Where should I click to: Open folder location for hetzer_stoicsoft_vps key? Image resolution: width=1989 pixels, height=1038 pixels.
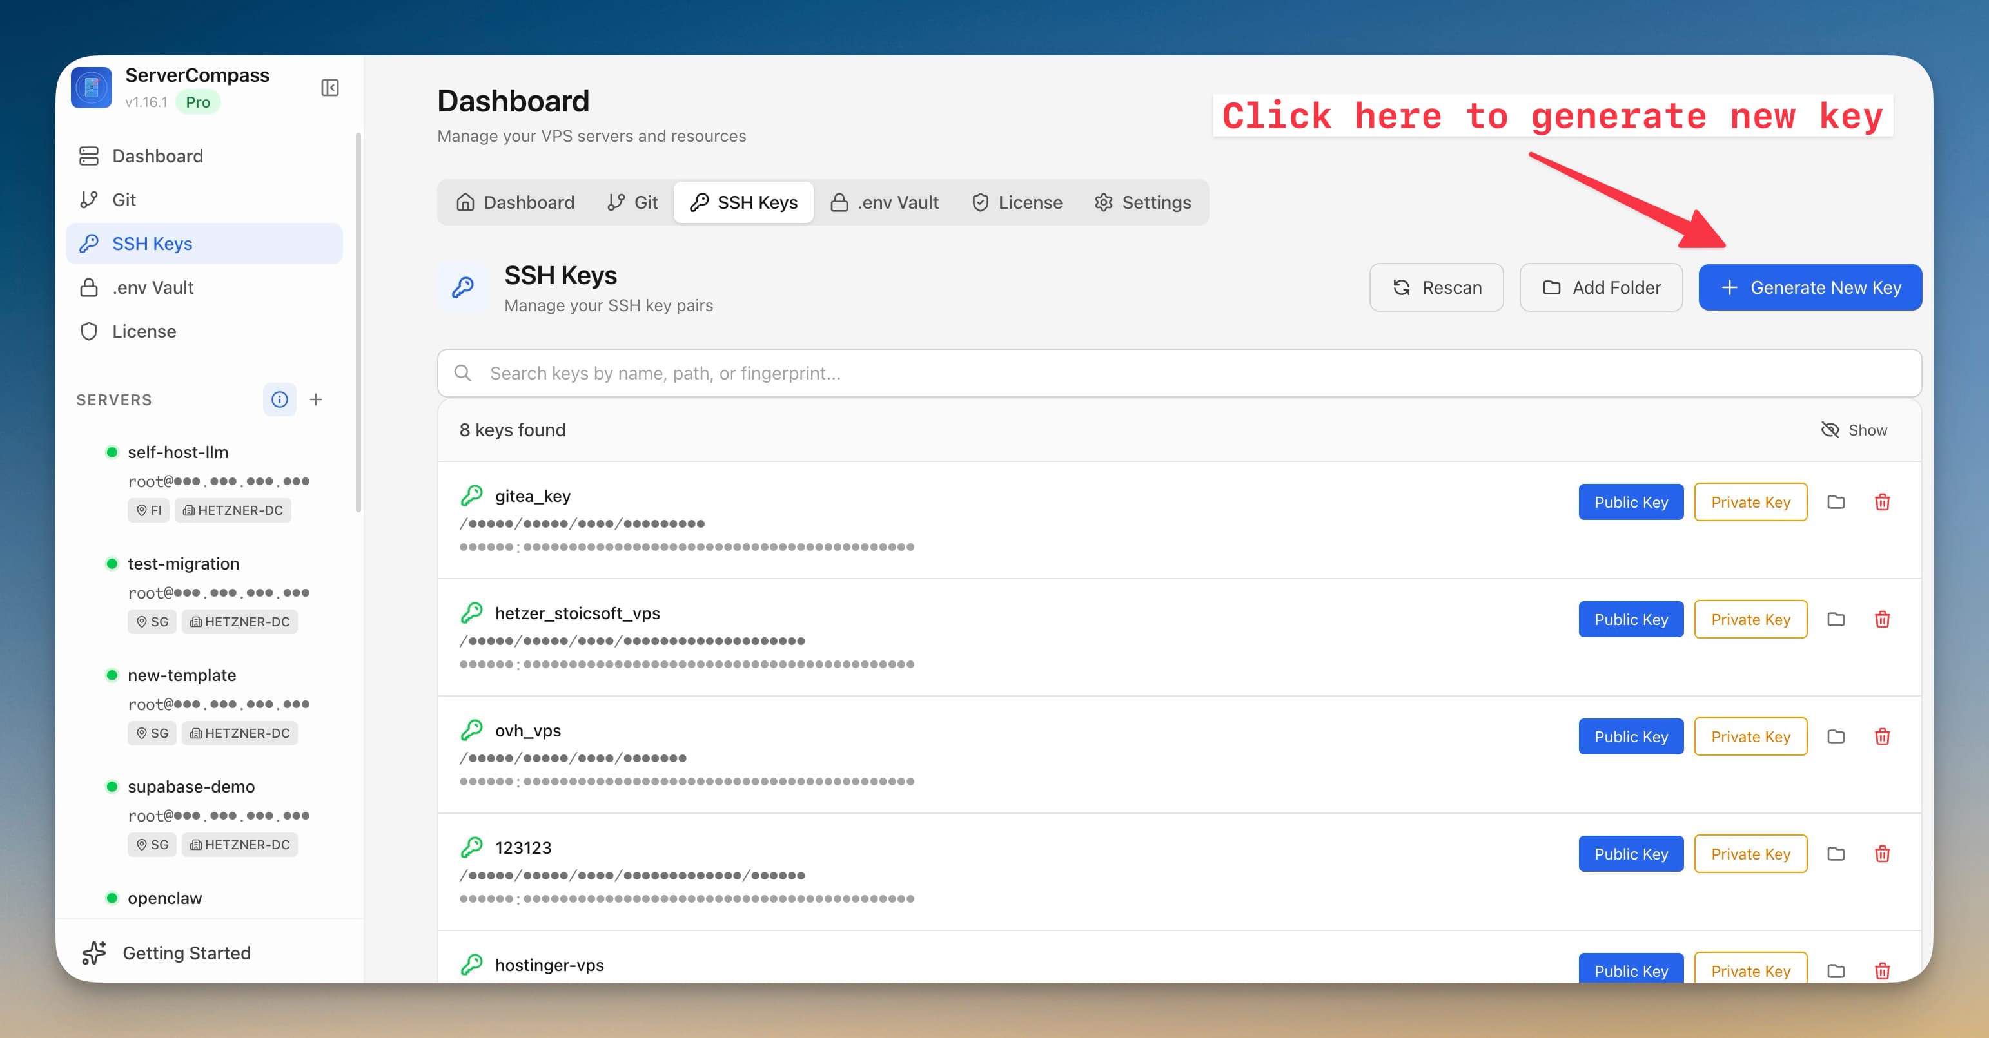click(1836, 619)
